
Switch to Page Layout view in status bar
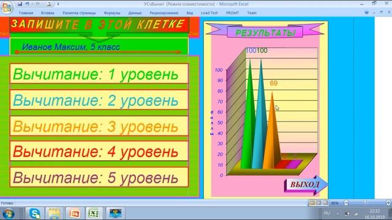tap(318, 203)
